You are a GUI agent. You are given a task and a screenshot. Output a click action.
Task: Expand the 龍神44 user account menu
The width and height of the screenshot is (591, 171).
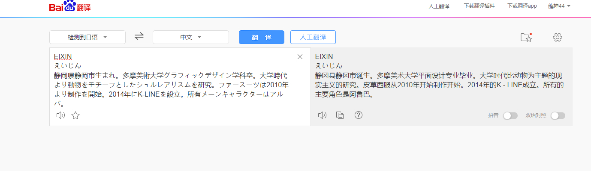point(559,6)
